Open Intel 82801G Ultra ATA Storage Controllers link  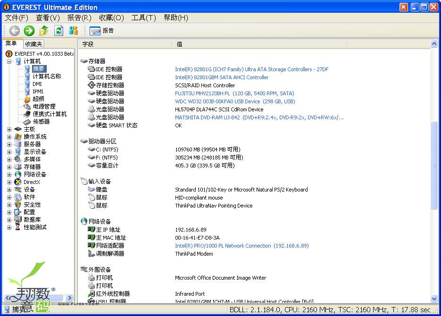252,69
